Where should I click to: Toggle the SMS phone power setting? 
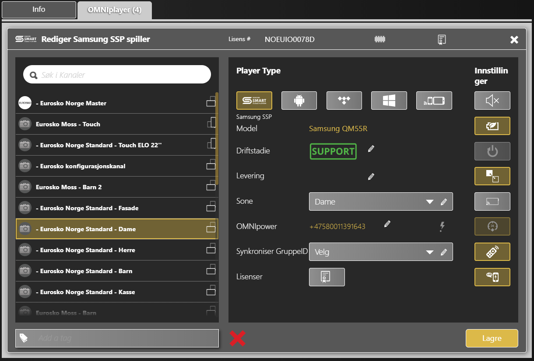492,277
